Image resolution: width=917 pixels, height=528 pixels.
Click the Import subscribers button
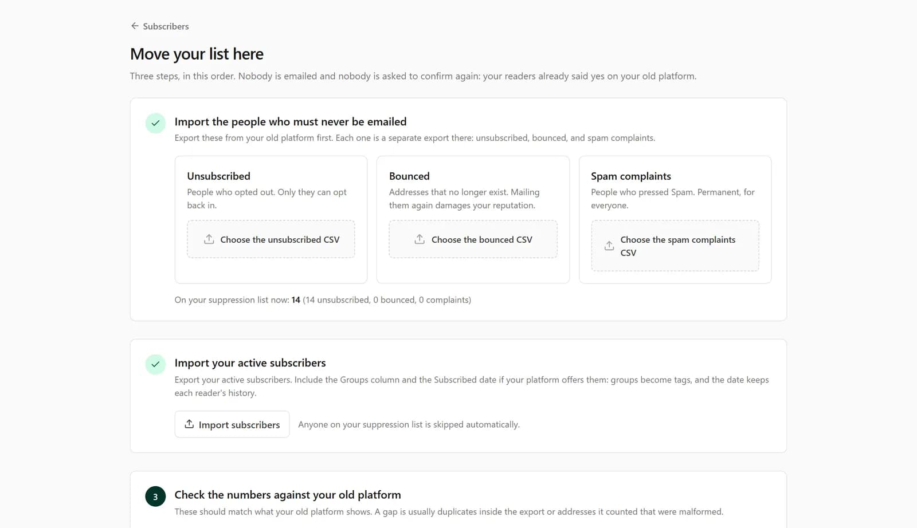click(232, 424)
